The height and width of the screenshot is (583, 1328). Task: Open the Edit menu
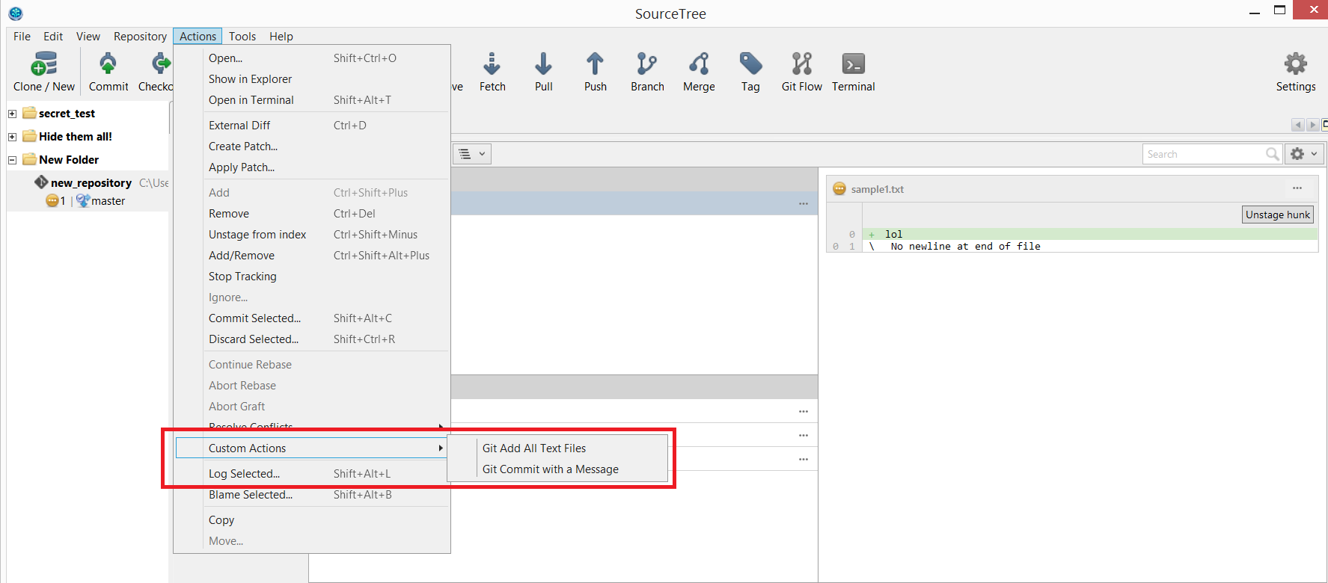[x=53, y=36]
